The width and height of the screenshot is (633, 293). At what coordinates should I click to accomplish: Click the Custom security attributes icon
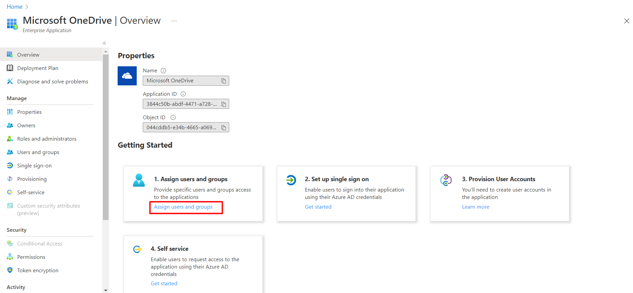click(x=10, y=206)
